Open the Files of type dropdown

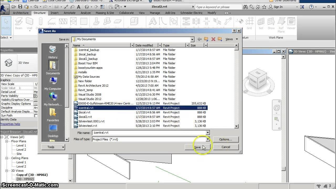coord(208,139)
